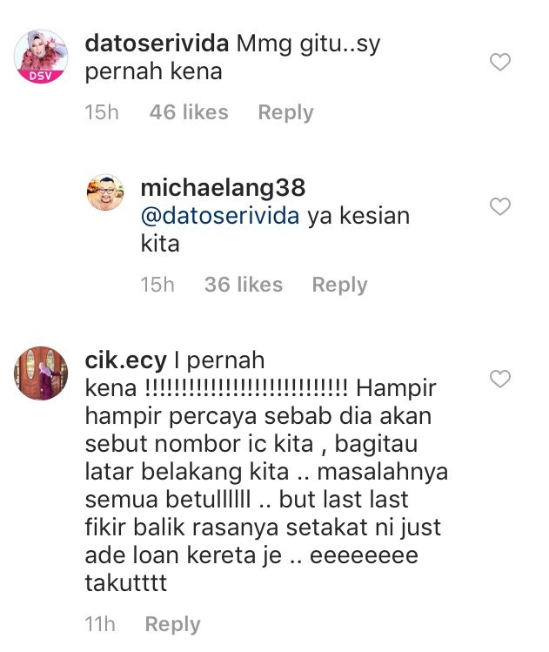Go to michaelang38's profile via username
This screenshot has width=549, height=652.
click(223, 188)
